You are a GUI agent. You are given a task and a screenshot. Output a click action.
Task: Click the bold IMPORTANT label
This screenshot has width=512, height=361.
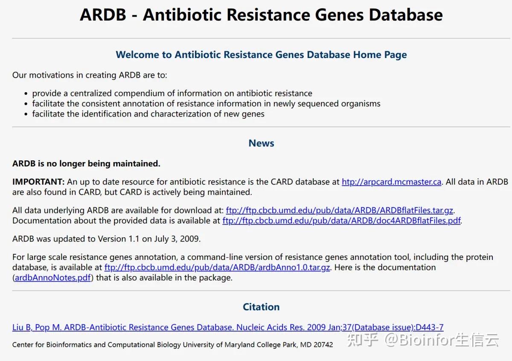[x=38, y=182]
